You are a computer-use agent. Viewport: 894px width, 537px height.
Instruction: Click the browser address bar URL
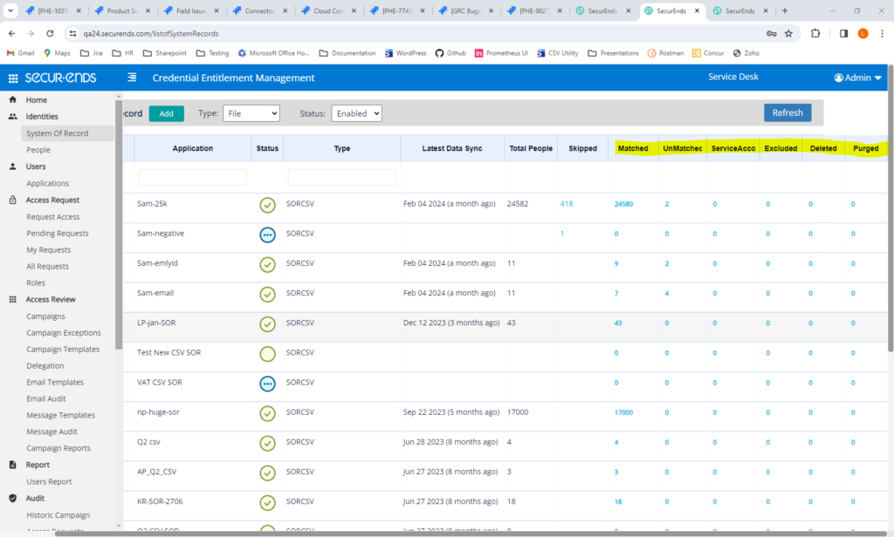(151, 34)
